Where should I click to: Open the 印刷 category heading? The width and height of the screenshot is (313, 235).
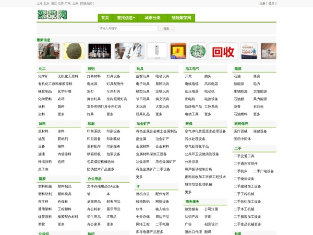coord(91,124)
